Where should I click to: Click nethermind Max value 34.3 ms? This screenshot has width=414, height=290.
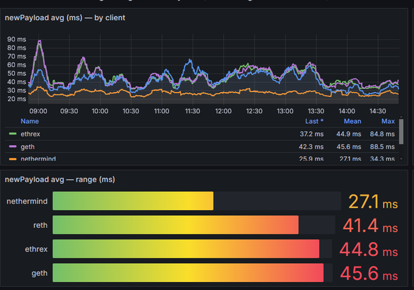pyautogui.click(x=382, y=159)
